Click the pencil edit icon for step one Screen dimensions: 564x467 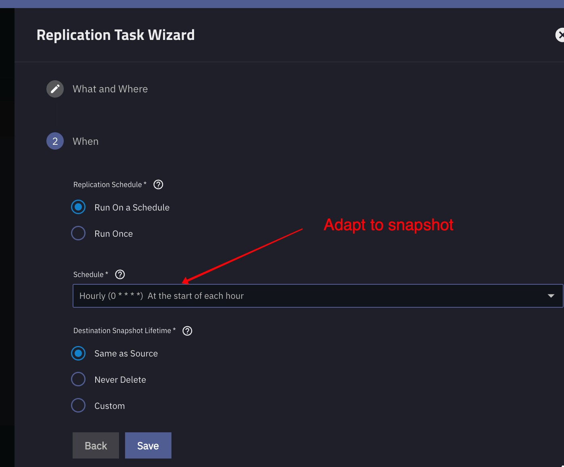pyautogui.click(x=55, y=89)
